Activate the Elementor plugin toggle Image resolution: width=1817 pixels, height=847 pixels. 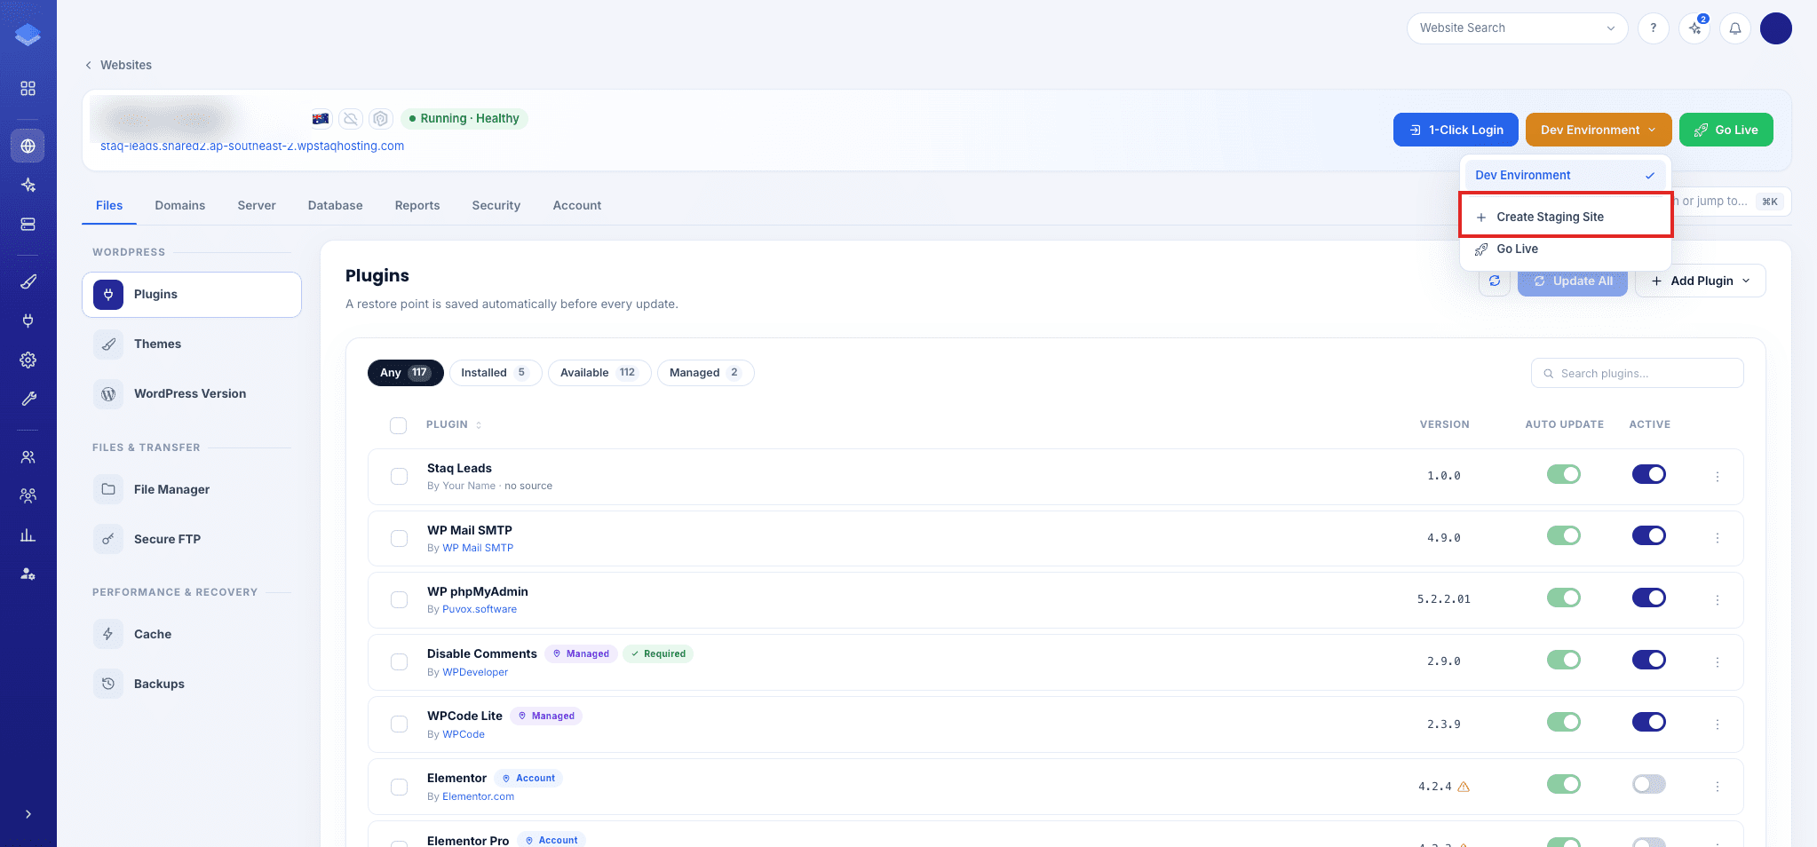[x=1648, y=784]
